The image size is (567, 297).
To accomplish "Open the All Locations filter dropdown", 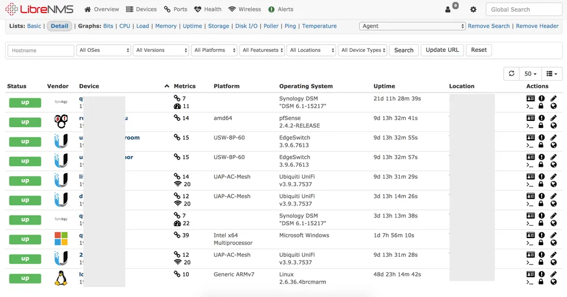I will point(311,50).
